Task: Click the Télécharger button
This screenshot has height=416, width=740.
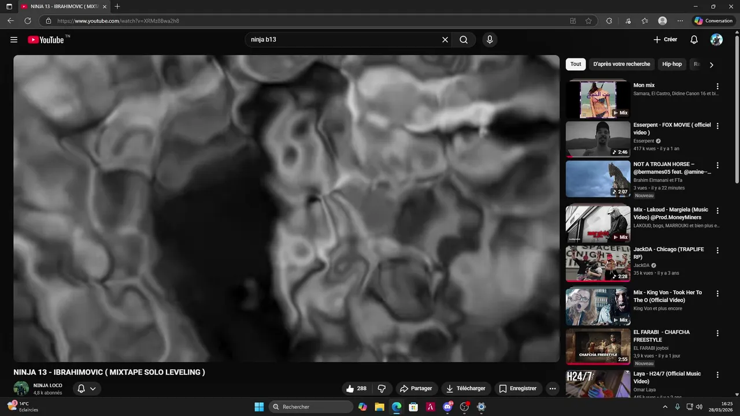Action: 465,389
